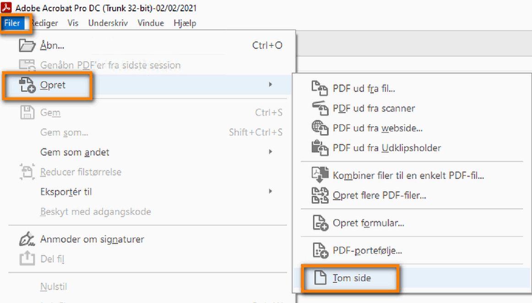Screen dimensions: 532x303
Task: Open the Rediger menu
Action: pyautogui.click(x=44, y=23)
